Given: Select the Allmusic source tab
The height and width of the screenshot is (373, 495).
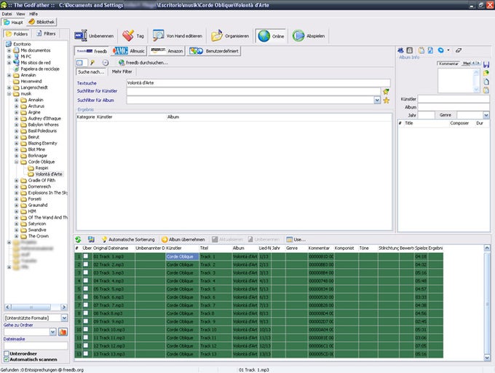Looking at the screenshot, I should click(129, 51).
